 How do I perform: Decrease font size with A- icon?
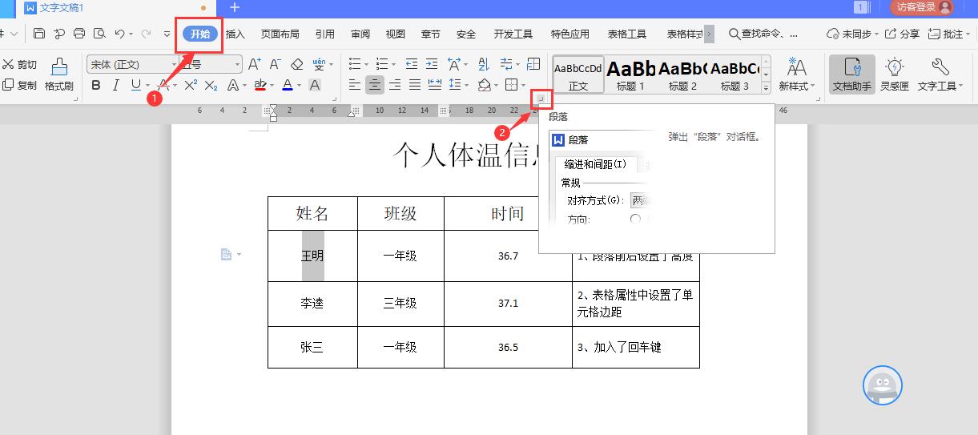click(275, 64)
